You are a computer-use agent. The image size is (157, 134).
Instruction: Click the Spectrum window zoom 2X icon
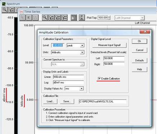pos(11,10)
